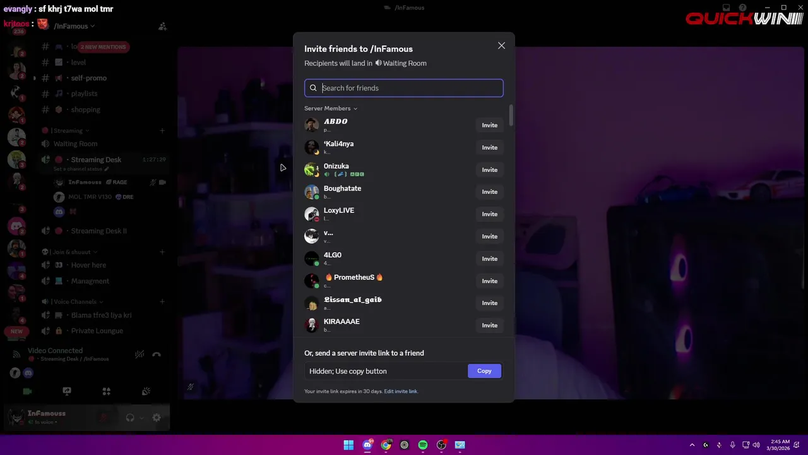Click the scrollbar in the friends list
Screen dimensions: 808x455
(511, 116)
